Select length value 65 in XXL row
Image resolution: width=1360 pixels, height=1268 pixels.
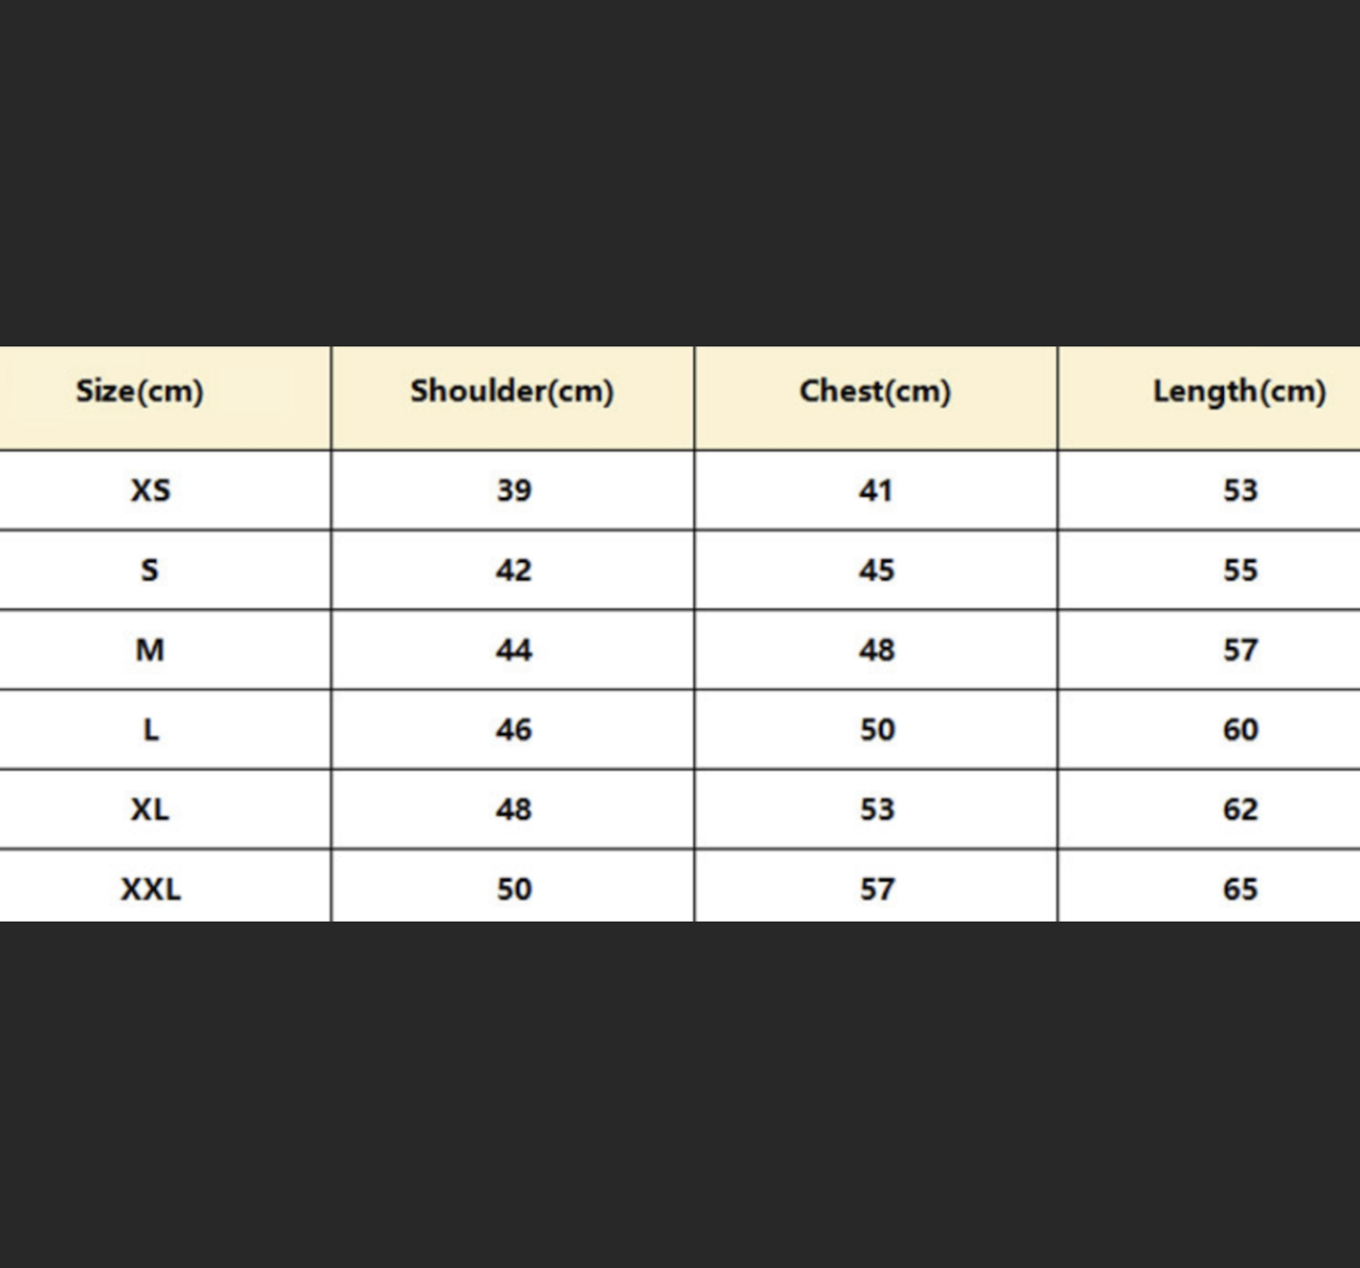pyautogui.click(x=1240, y=889)
